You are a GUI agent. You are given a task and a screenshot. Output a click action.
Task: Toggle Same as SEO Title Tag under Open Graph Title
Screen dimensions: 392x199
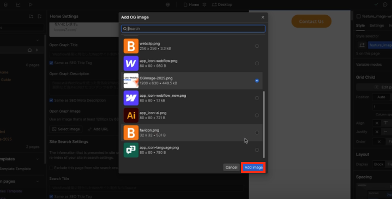pos(51,63)
